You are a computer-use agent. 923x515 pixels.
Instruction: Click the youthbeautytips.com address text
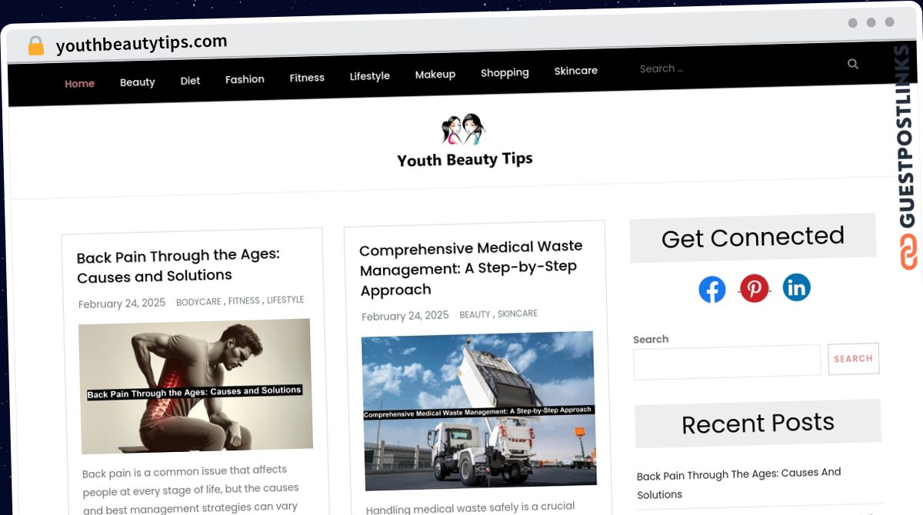(x=142, y=44)
